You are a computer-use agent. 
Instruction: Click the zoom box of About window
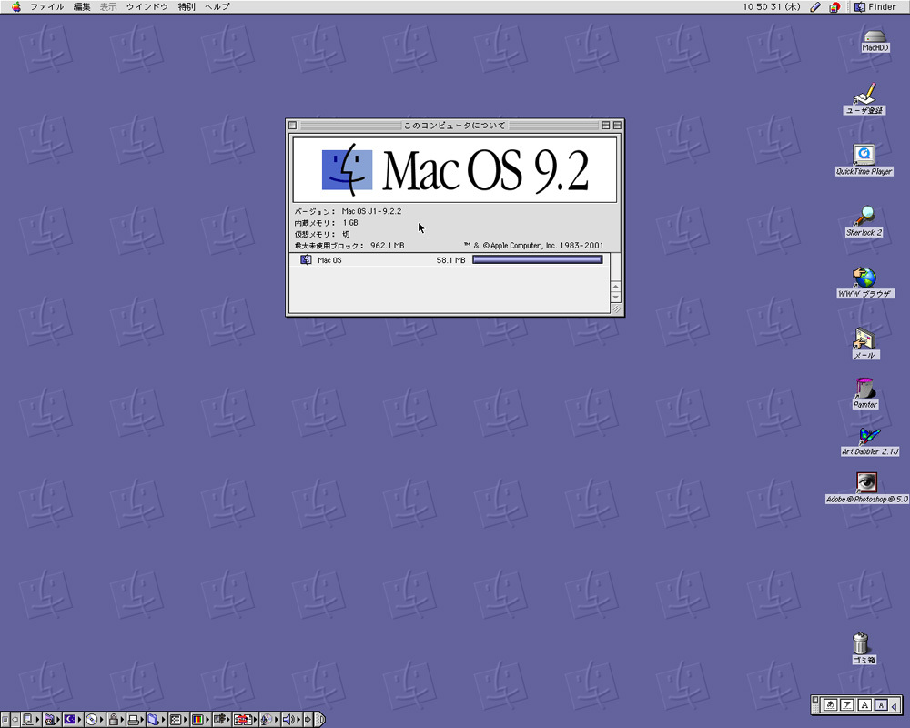[x=605, y=125]
